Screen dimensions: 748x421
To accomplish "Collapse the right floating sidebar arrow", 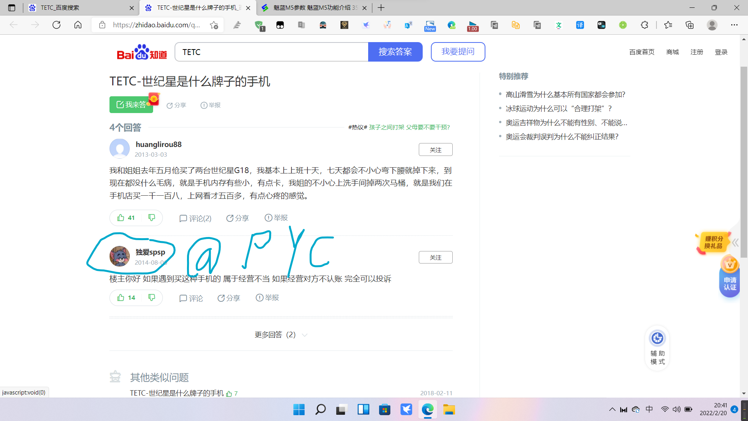I will [x=735, y=242].
